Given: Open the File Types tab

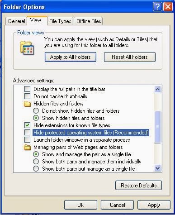Looking at the screenshot, I should point(60,21).
